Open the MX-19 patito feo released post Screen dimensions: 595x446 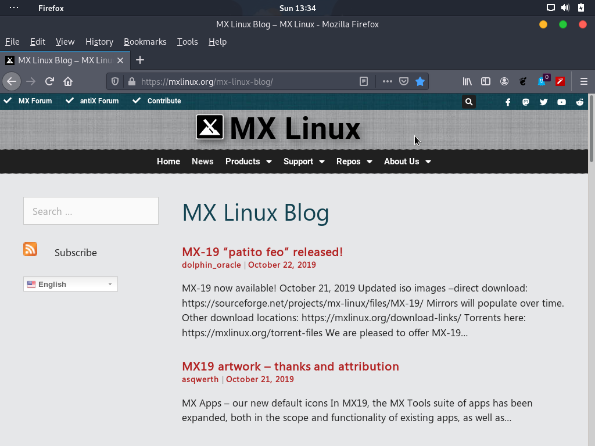(262, 252)
